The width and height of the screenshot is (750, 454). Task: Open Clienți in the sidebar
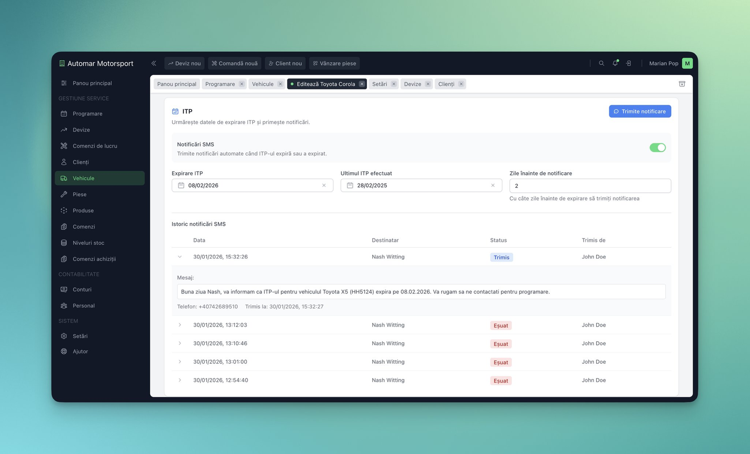coord(99,162)
